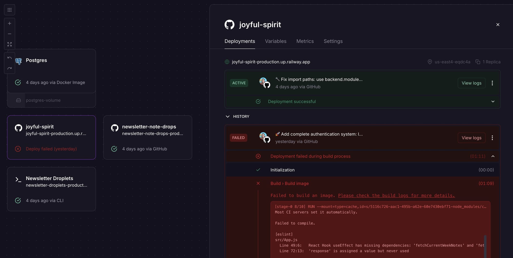
Task: Open the Variables tab
Action: [x=276, y=41]
